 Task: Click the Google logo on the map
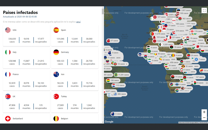click(x=109, y=121)
